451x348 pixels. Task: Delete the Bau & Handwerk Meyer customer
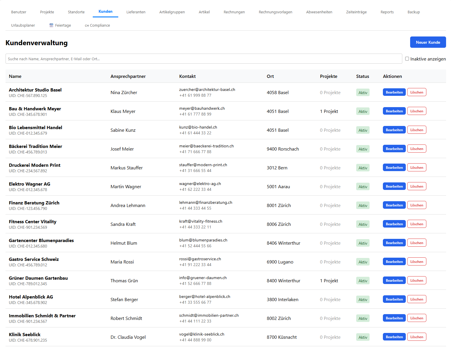tap(417, 111)
